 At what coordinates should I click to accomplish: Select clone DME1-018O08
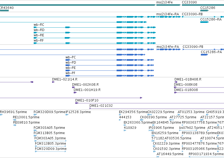186,90
